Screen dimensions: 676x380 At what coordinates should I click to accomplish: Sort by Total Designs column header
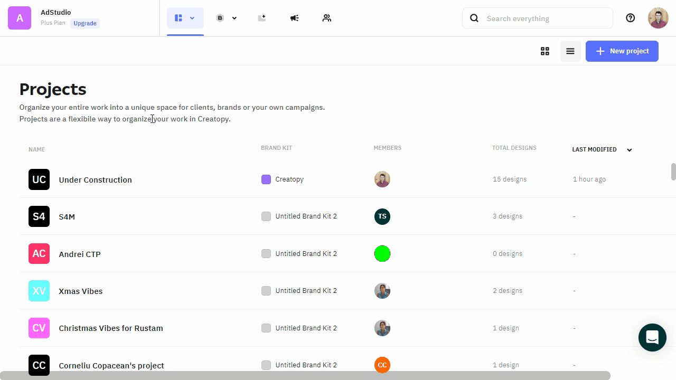(x=514, y=148)
